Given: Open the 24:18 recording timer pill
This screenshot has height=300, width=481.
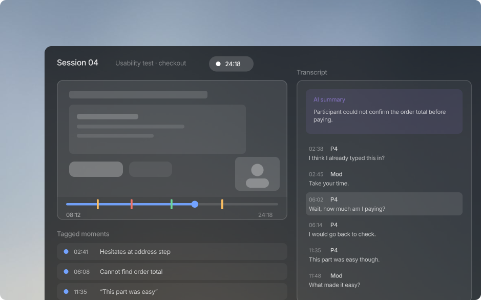Looking at the screenshot, I should pos(231,64).
